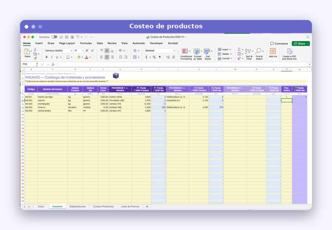Click the AutoSum sigma icon
The height and width of the screenshot is (230, 332).
point(239,49)
